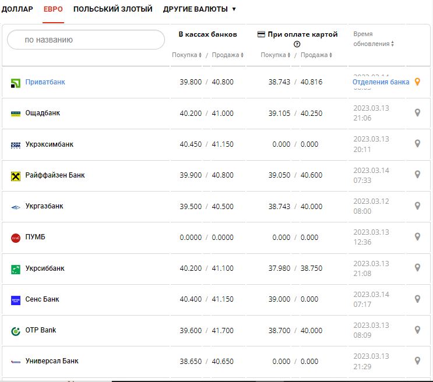The width and height of the screenshot is (433, 382).
Task: Sort by cash desk Покупка column
Action: (186, 55)
